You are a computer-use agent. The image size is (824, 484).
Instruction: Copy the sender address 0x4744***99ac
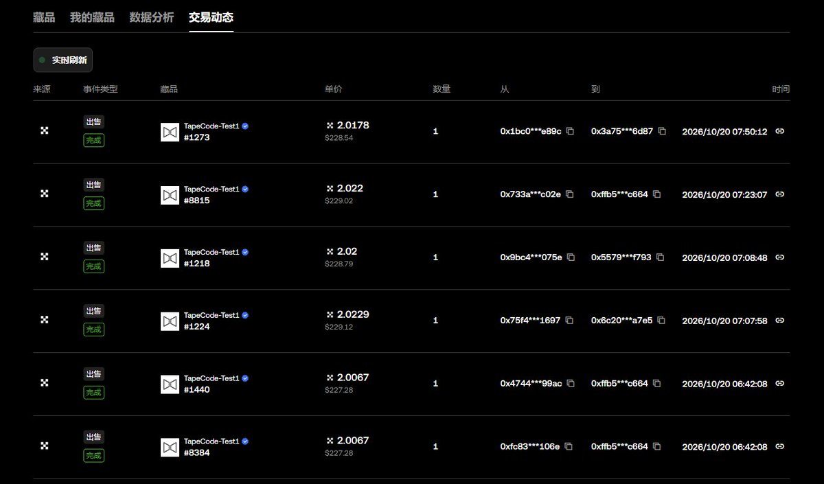coord(571,384)
